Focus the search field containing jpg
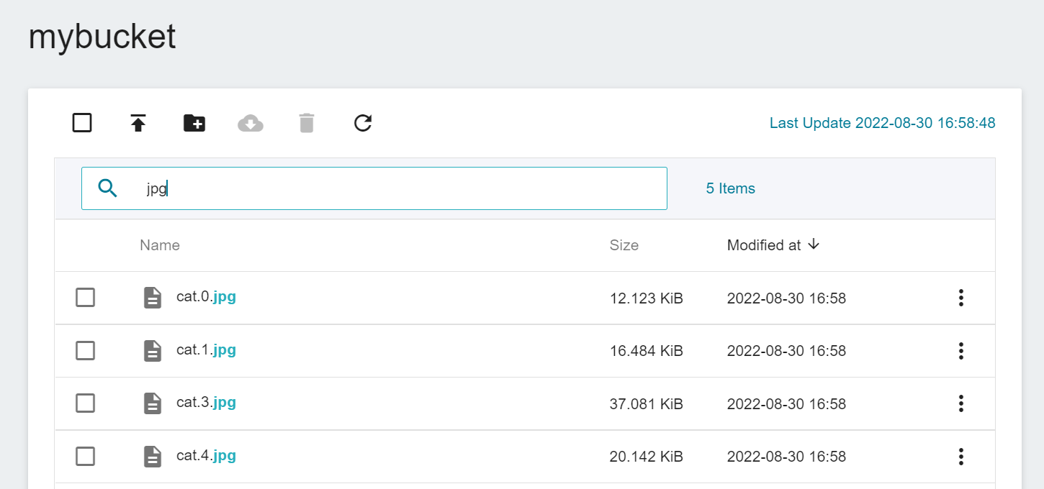This screenshot has width=1044, height=489. coord(374,188)
